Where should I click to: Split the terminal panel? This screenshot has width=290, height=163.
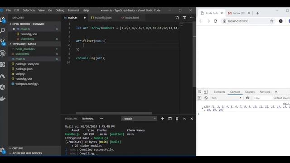click(170, 119)
